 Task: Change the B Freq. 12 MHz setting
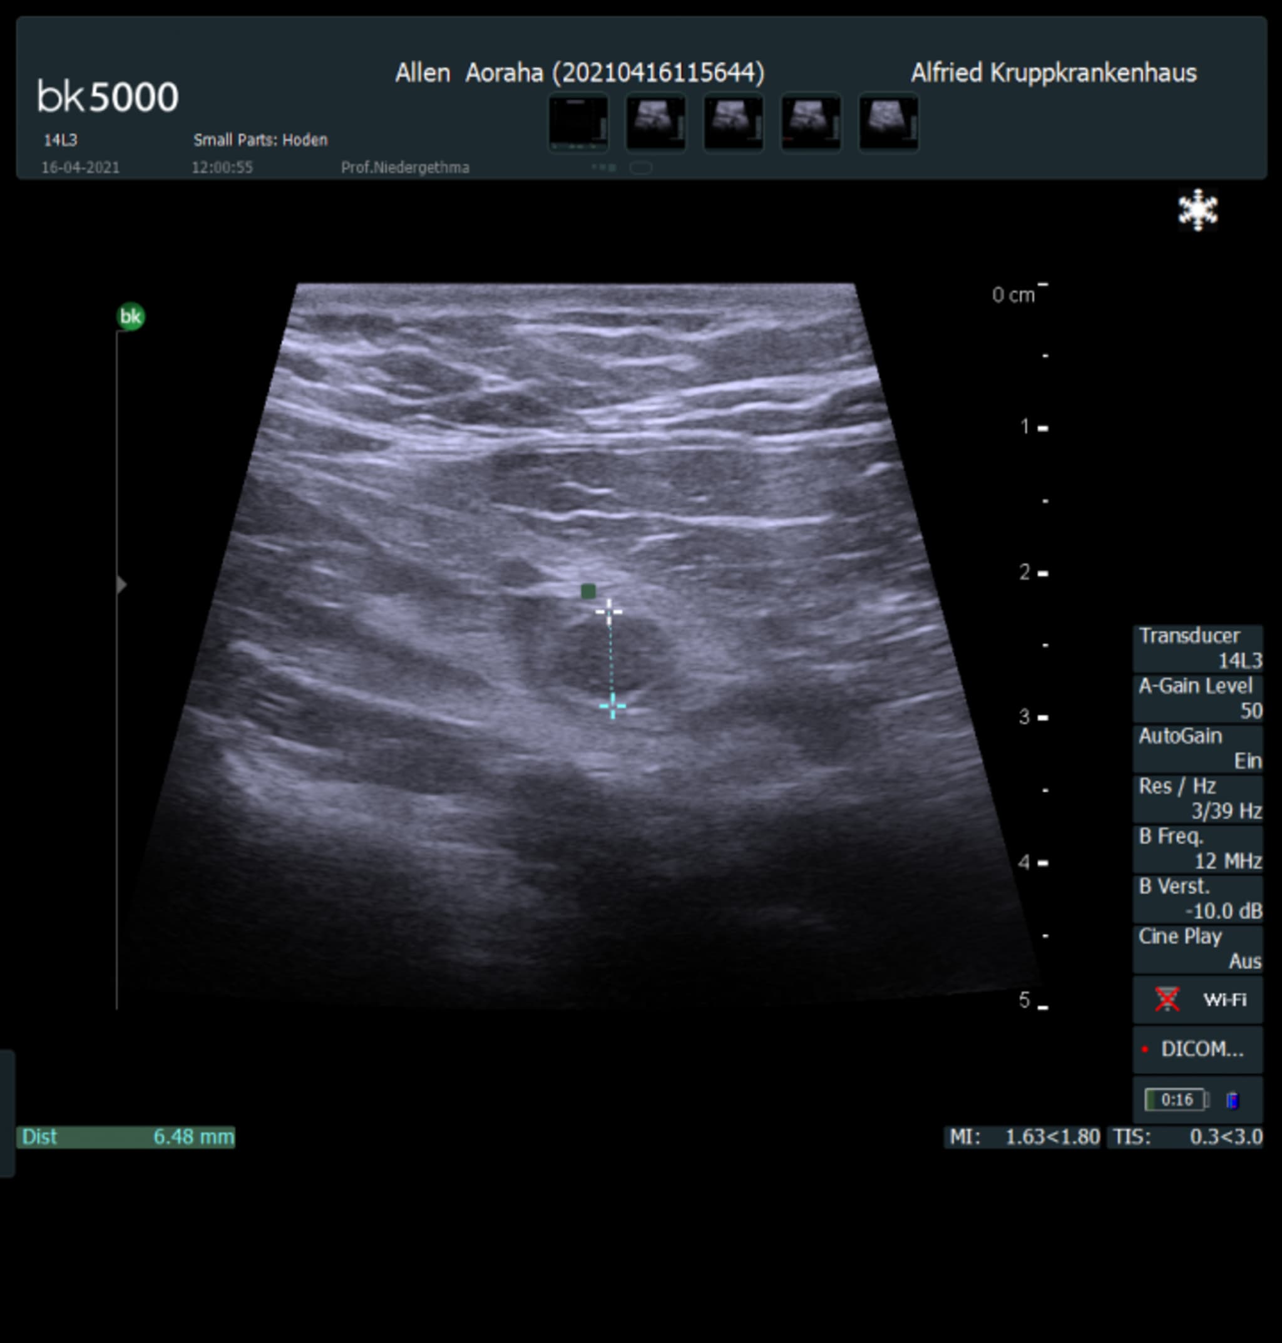click(1198, 848)
